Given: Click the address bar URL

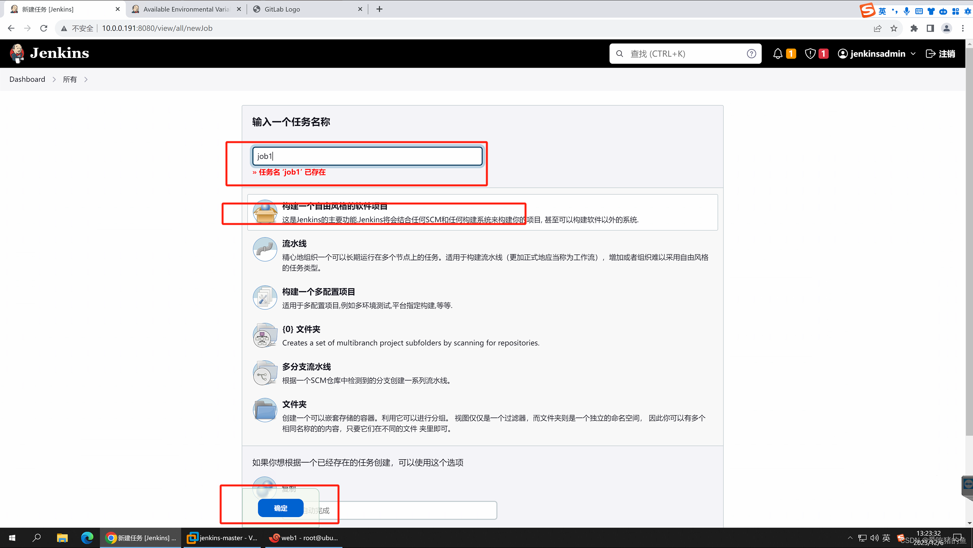Looking at the screenshot, I should (x=157, y=28).
